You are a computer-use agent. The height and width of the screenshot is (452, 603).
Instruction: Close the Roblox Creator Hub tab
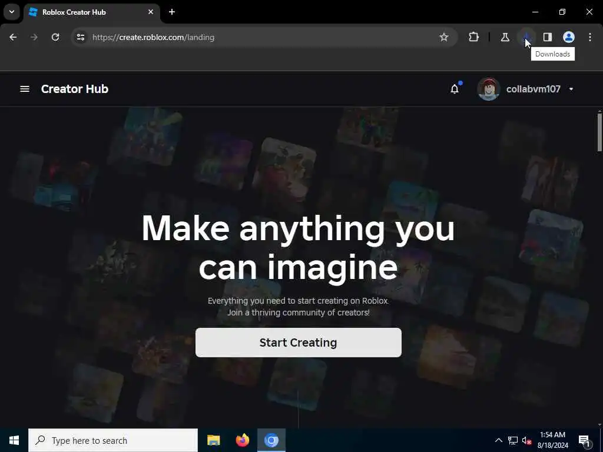click(151, 12)
